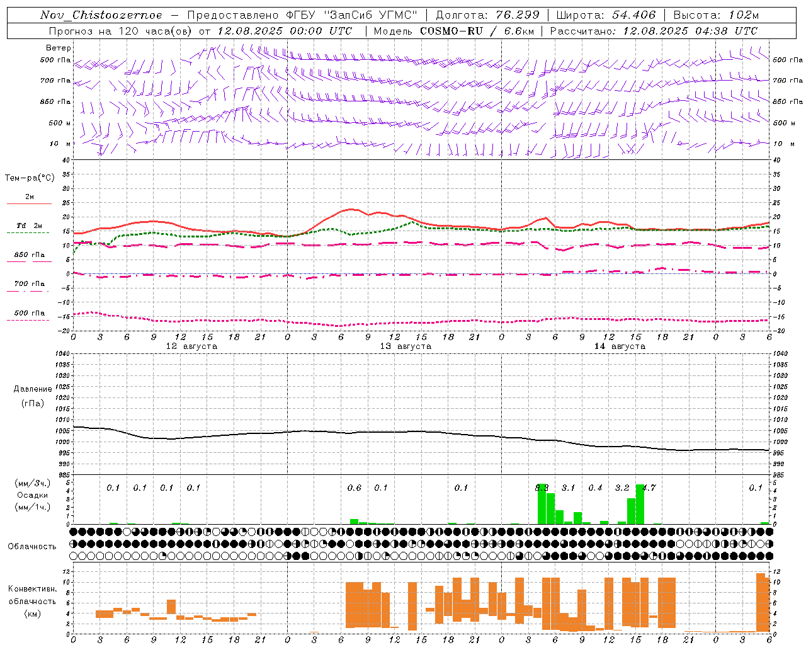Click the Тем-ра(°C) panel label
This screenshot has width=806, height=645.
(30, 178)
